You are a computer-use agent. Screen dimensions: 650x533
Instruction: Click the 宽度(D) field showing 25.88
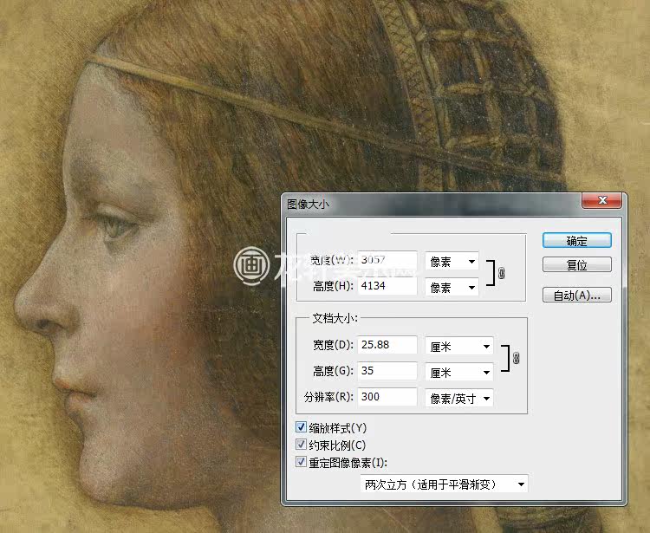(x=387, y=345)
